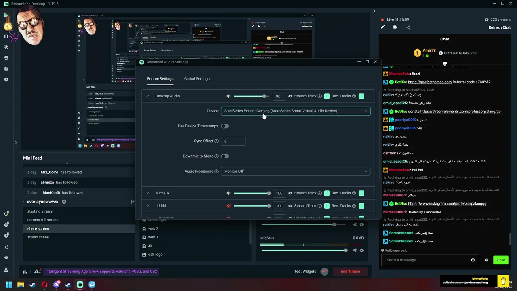This screenshot has width=517, height=291.
Task: Open geofastgames.com link in chat
Action: [x=430, y=82]
